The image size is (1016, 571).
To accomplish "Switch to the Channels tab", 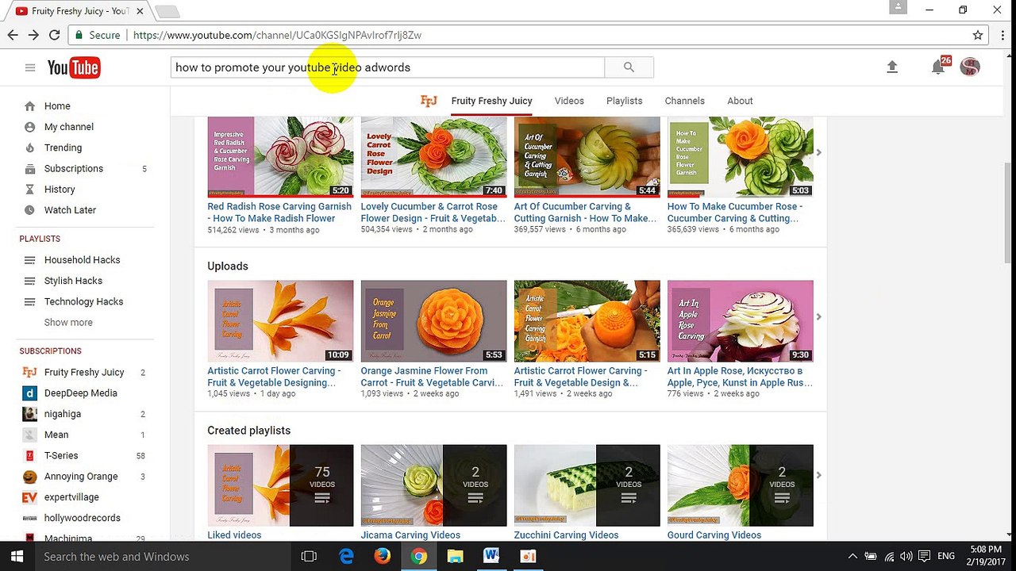I will [684, 101].
